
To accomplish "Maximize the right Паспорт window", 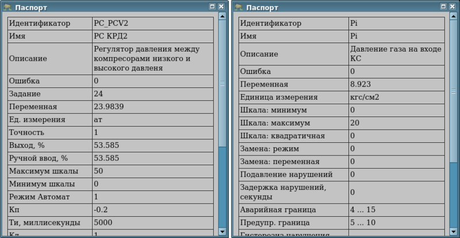I will click(443, 6).
